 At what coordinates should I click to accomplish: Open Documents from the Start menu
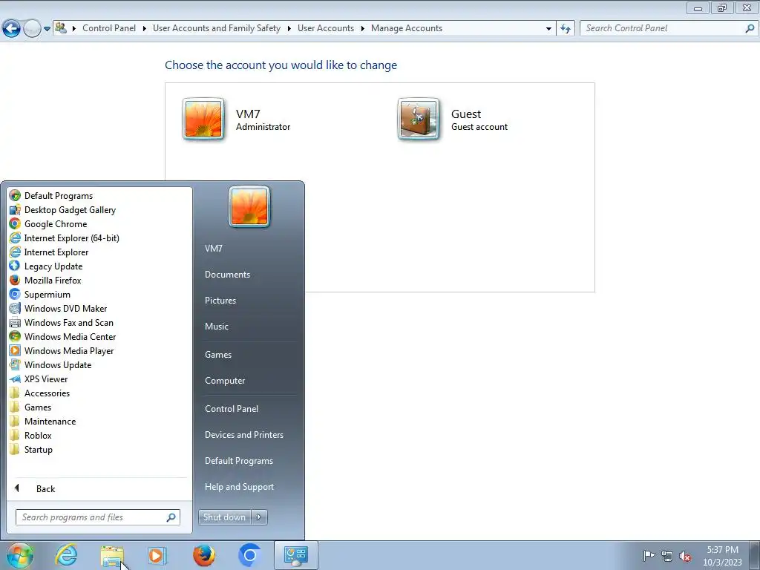point(227,275)
